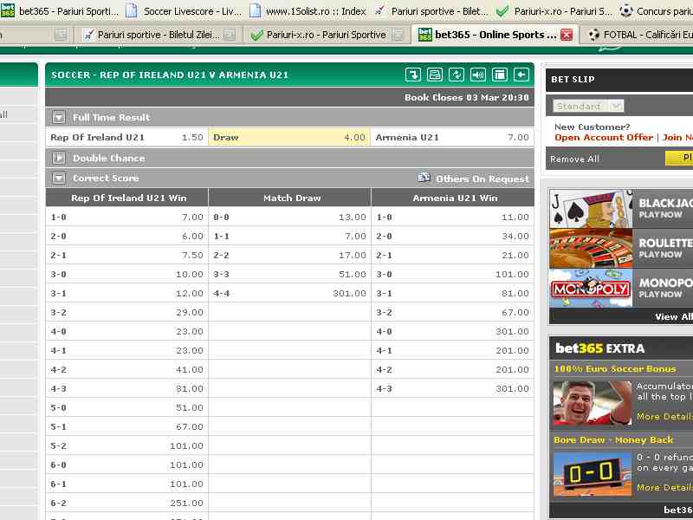Open www.1Solist.ro Index bookmark
The height and width of the screenshot is (520, 693).
tap(308, 10)
